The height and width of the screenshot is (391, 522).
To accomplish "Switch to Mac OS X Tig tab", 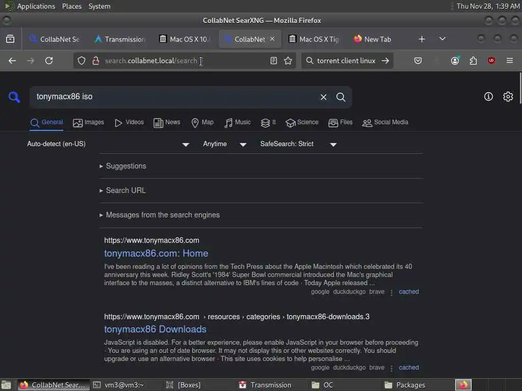I will coord(315,39).
